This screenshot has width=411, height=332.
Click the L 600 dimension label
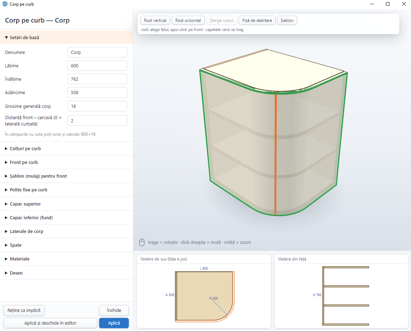click(204, 268)
